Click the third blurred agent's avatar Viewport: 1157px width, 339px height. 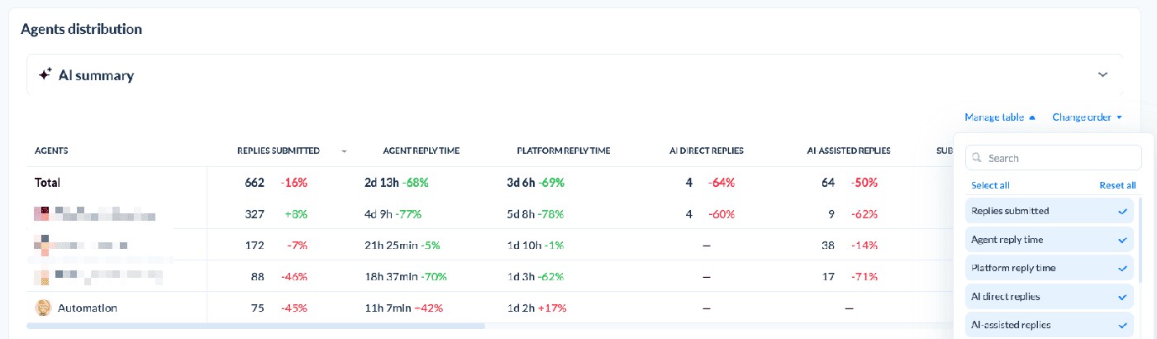coord(42,277)
